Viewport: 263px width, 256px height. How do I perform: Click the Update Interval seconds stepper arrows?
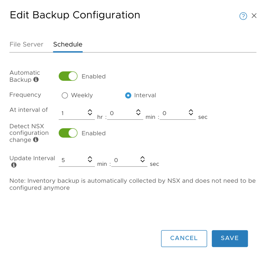coord(142,159)
